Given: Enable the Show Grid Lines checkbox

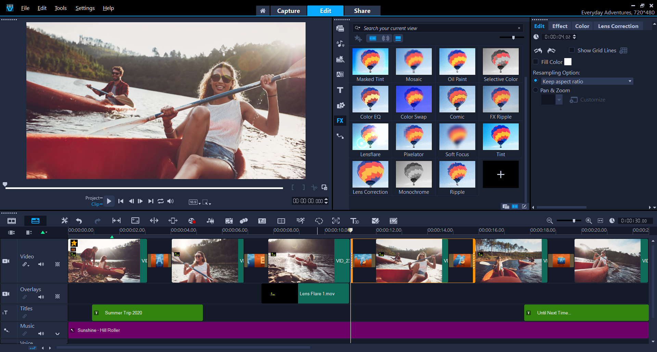Looking at the screenshot, I should tap(571, 50).
